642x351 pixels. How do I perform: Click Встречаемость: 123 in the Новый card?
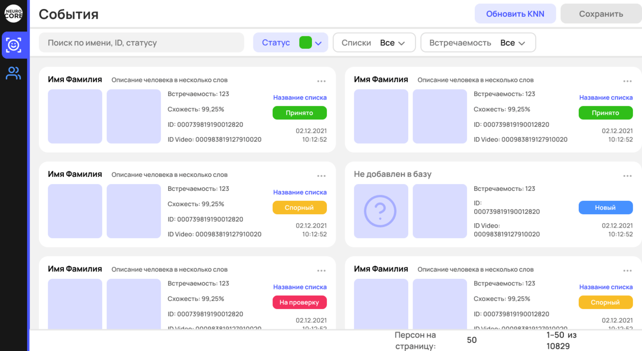click(504, 189)
